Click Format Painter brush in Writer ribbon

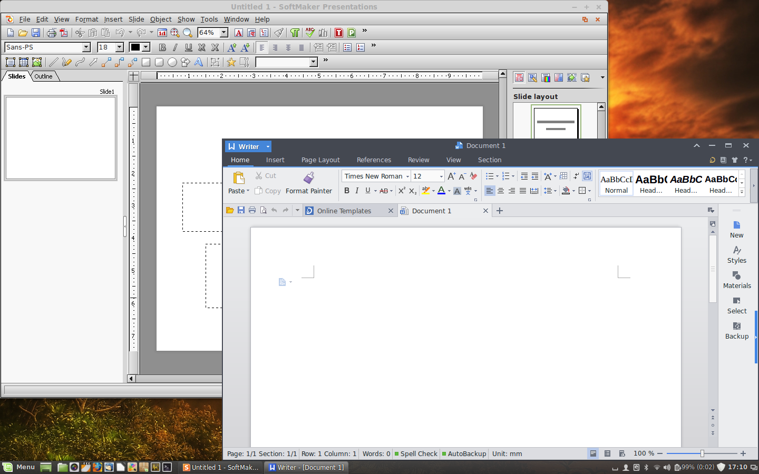coord(309,177)
